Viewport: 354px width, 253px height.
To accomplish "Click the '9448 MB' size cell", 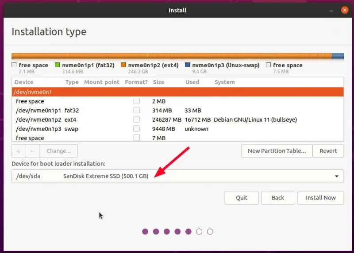I will coord(163,129).
